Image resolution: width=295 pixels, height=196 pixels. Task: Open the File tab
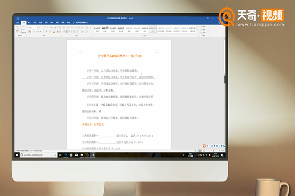(x=18, y=23)
